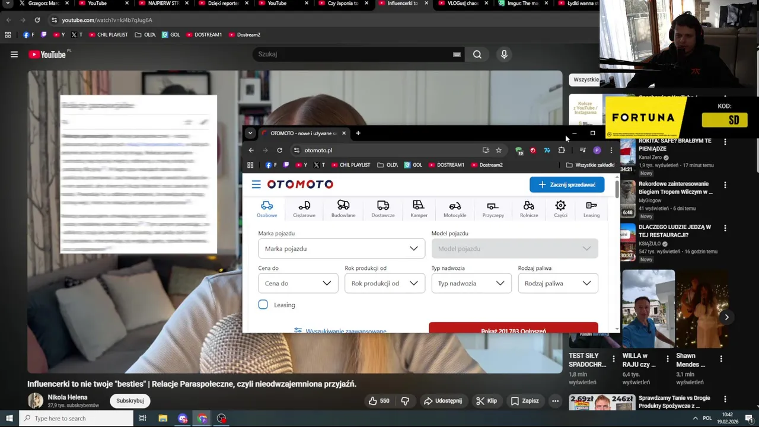Subscribe with the Subskrybuj button
Viewport: 759px width, 427px height.
(130, 401)
